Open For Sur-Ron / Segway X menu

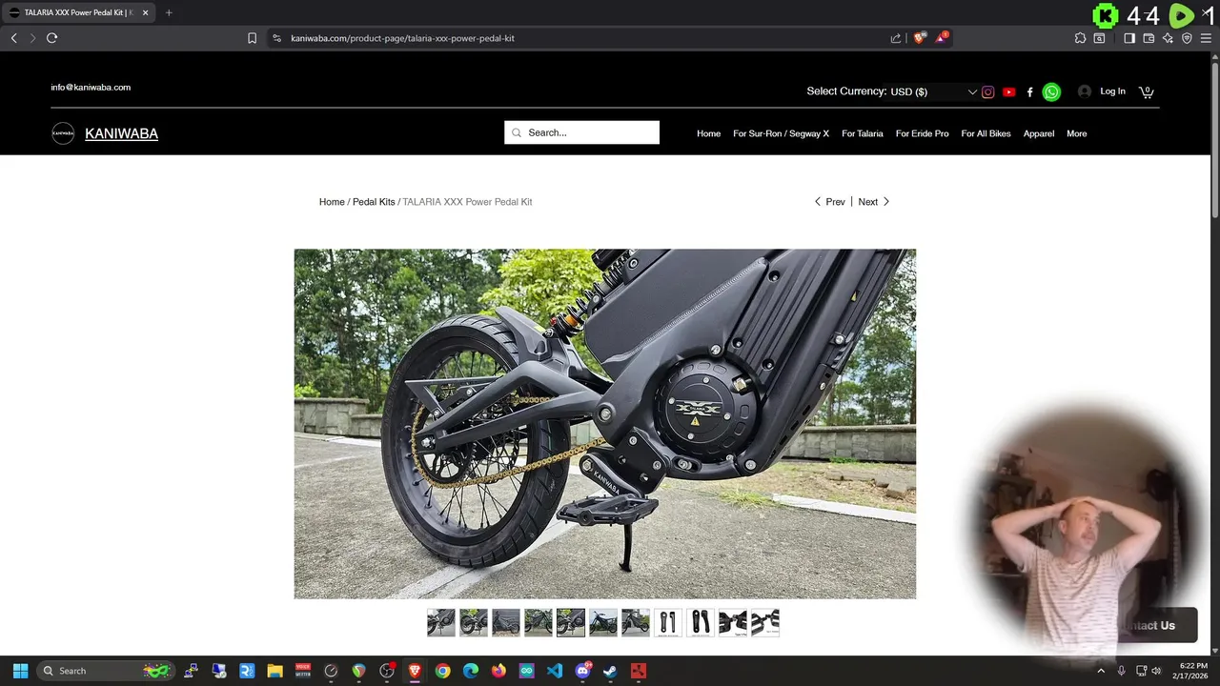pyautogui.click(x=781, y=133)
